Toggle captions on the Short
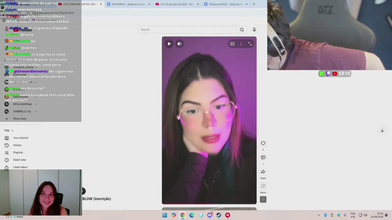This screenshot has width=392, height=220. pos(232,44)
